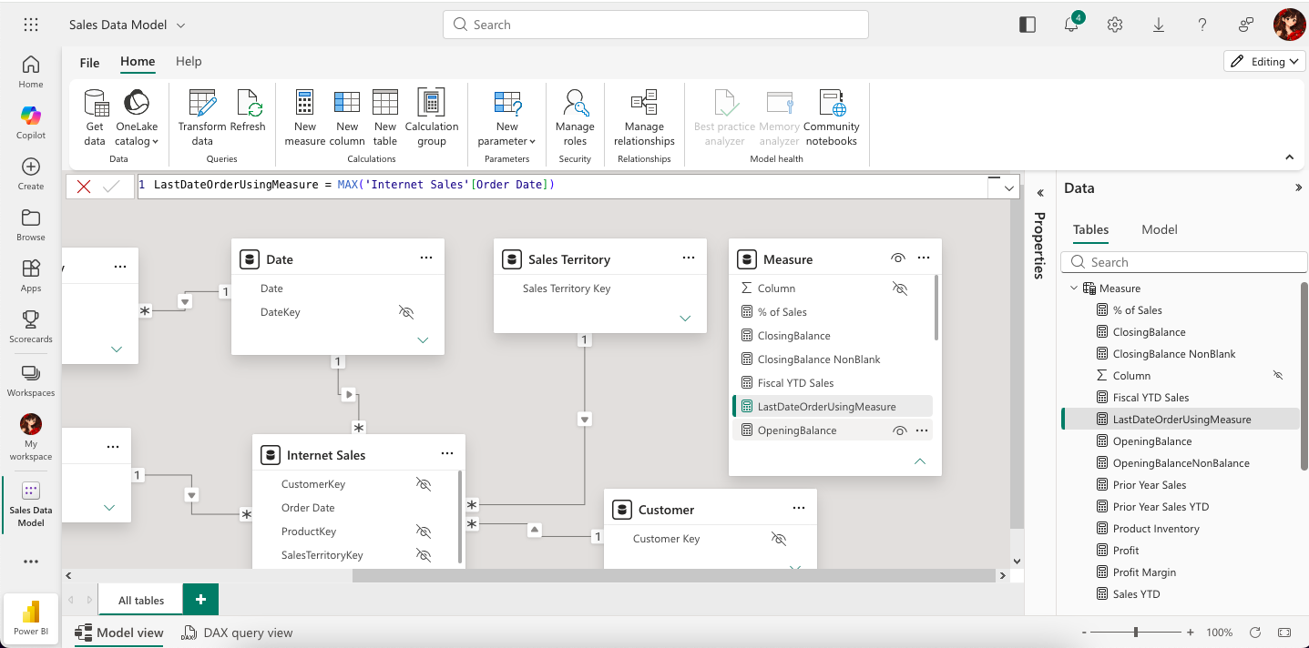This screenshot has width=1309, height=648.
Task: Click New table ribbon icon
Action: [x=385, y=117]
